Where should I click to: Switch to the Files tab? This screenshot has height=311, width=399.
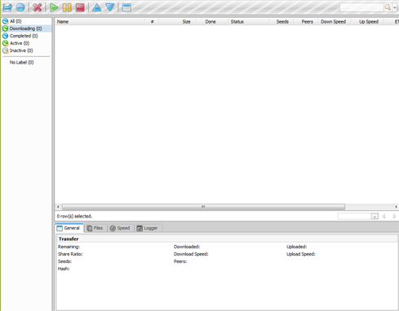click(95, 228)
